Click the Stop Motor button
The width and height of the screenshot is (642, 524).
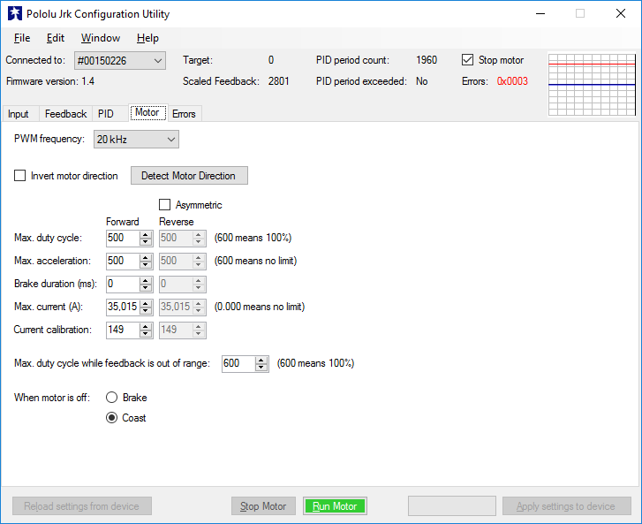pyautogui.click(x=263, y=506)
